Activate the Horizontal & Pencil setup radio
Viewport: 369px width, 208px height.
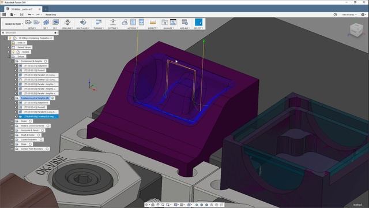pos(43,131)
